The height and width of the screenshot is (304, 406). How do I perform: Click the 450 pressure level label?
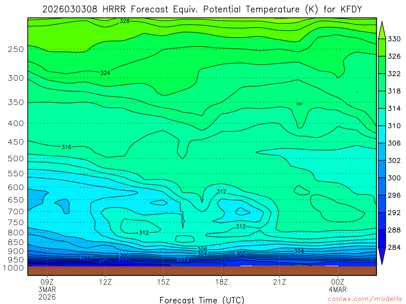(16, 142)
